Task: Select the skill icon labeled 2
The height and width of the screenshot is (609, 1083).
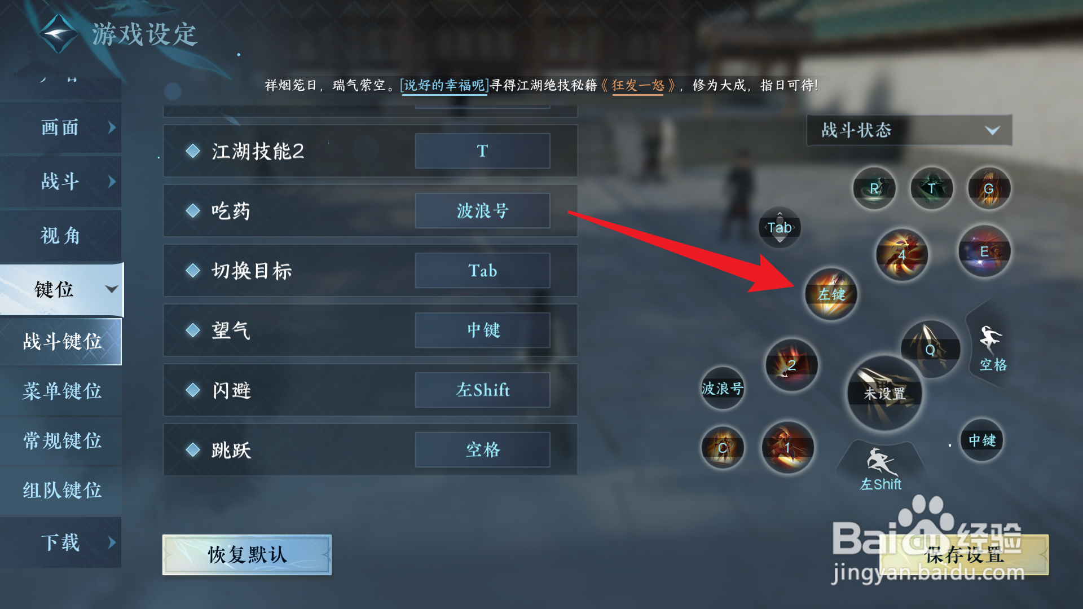Action: pos(791,365)
